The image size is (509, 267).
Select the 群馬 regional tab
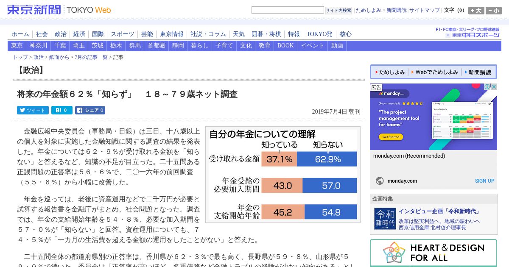[x=135, y=46]
